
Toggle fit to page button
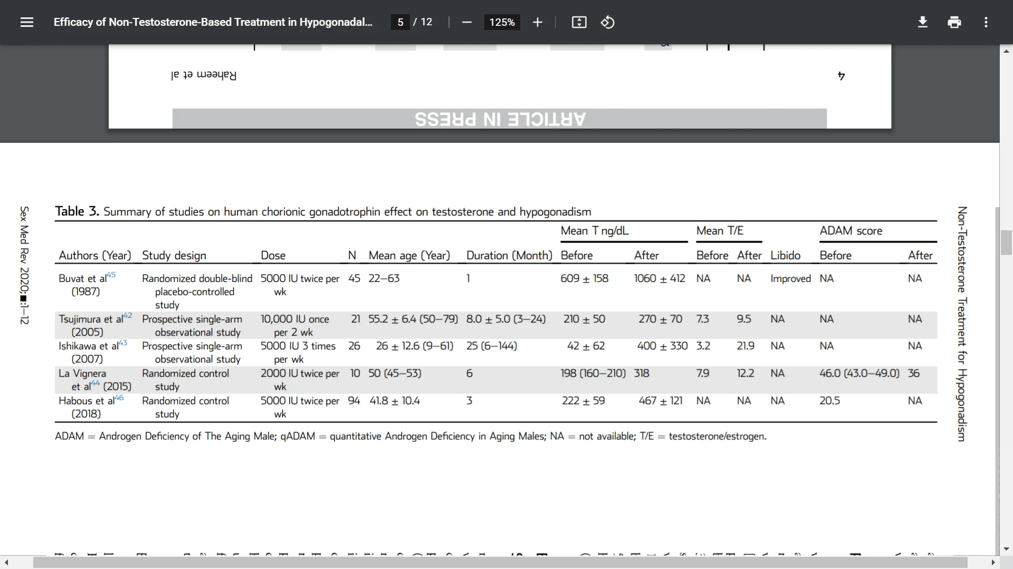(x=579, y=22)
